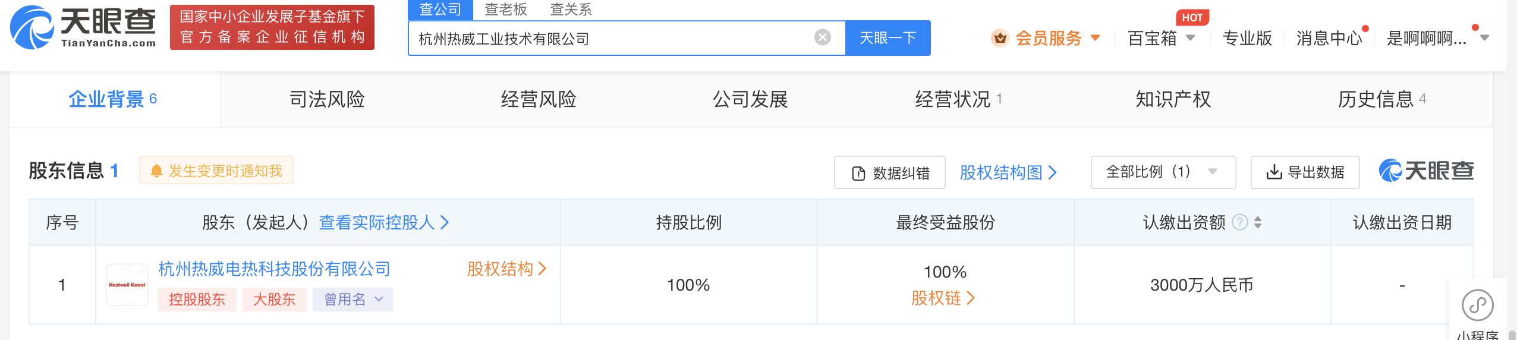This screenshot has height=340, width=1517.
Task: Expand the user account dropdown arrow
Action: point(1484,38)
